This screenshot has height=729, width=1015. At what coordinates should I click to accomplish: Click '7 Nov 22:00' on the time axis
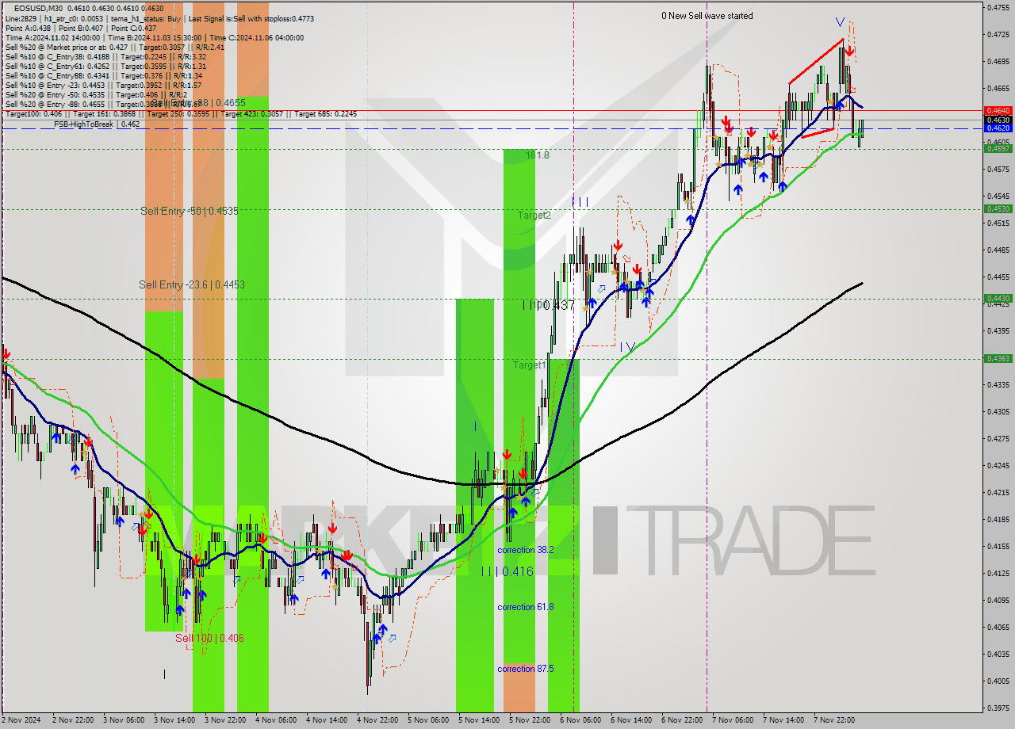click(x=836, y=719)
